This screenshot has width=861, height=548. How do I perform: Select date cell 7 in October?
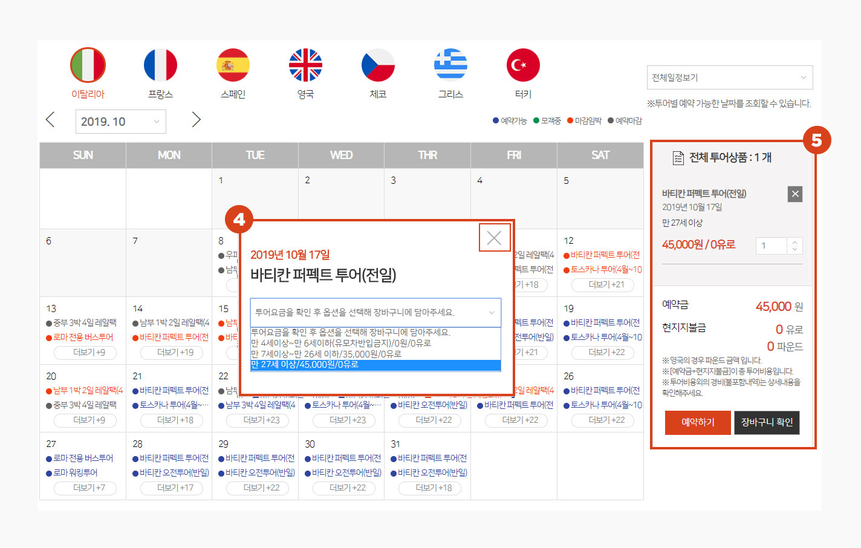click(x=169, y=263)
